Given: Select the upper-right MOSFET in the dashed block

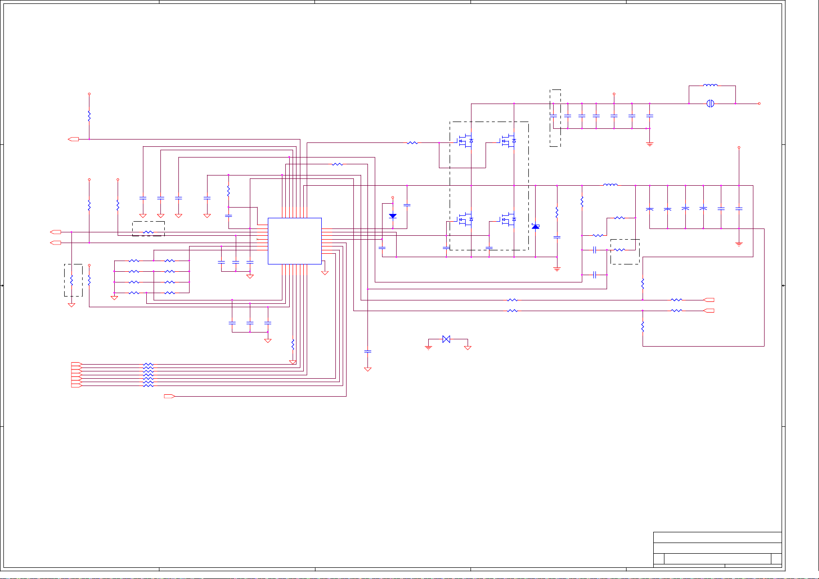Looking at the screenshot, I should (508, 141).
